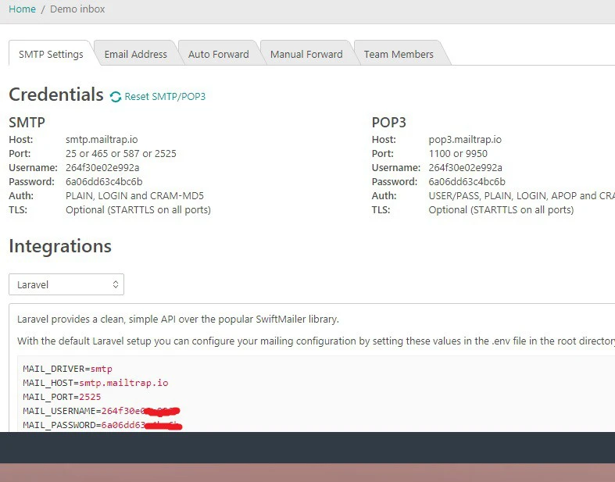Click the SMTP host value smtp.mailtrap.io

(x=102, y=140)
